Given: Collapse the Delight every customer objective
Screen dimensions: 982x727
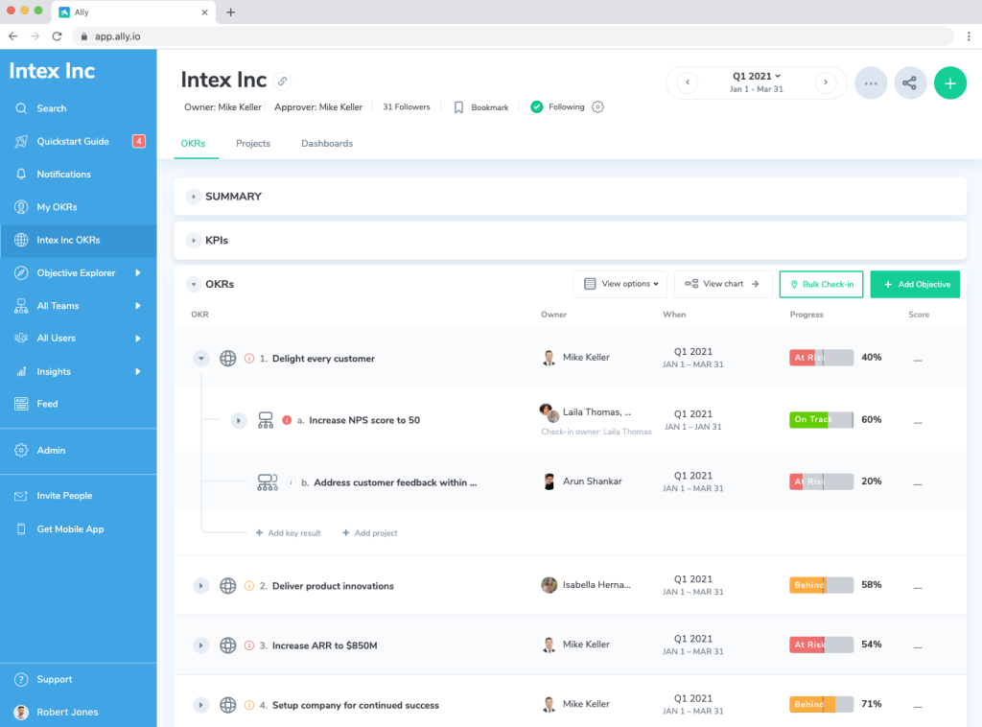Looking at the screenshot, I should [x=201, y=359].
